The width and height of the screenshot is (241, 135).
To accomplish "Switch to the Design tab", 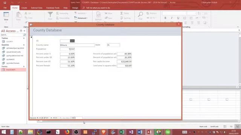I will coord(75,8).
